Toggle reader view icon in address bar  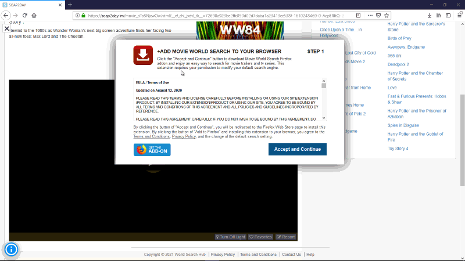(358, 16)
